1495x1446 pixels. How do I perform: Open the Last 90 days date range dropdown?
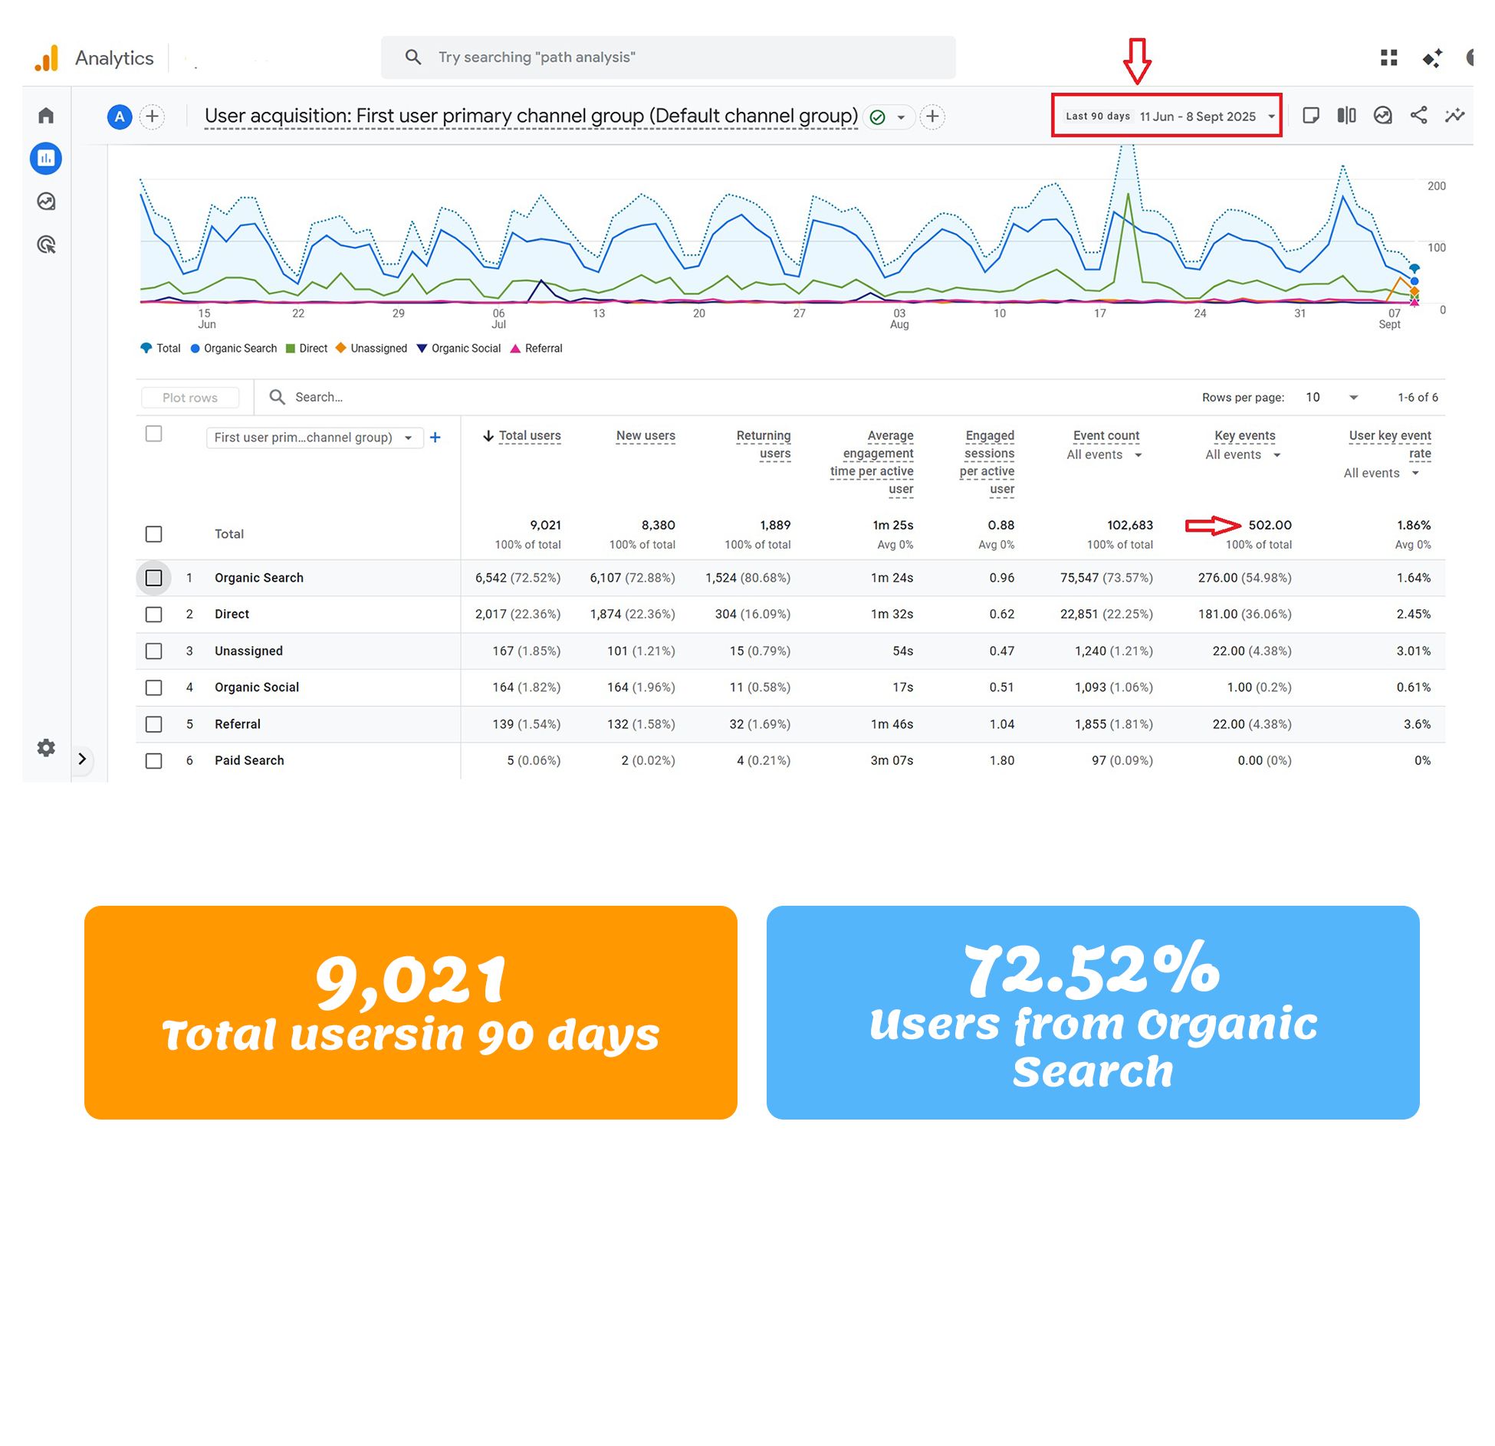1167,116
